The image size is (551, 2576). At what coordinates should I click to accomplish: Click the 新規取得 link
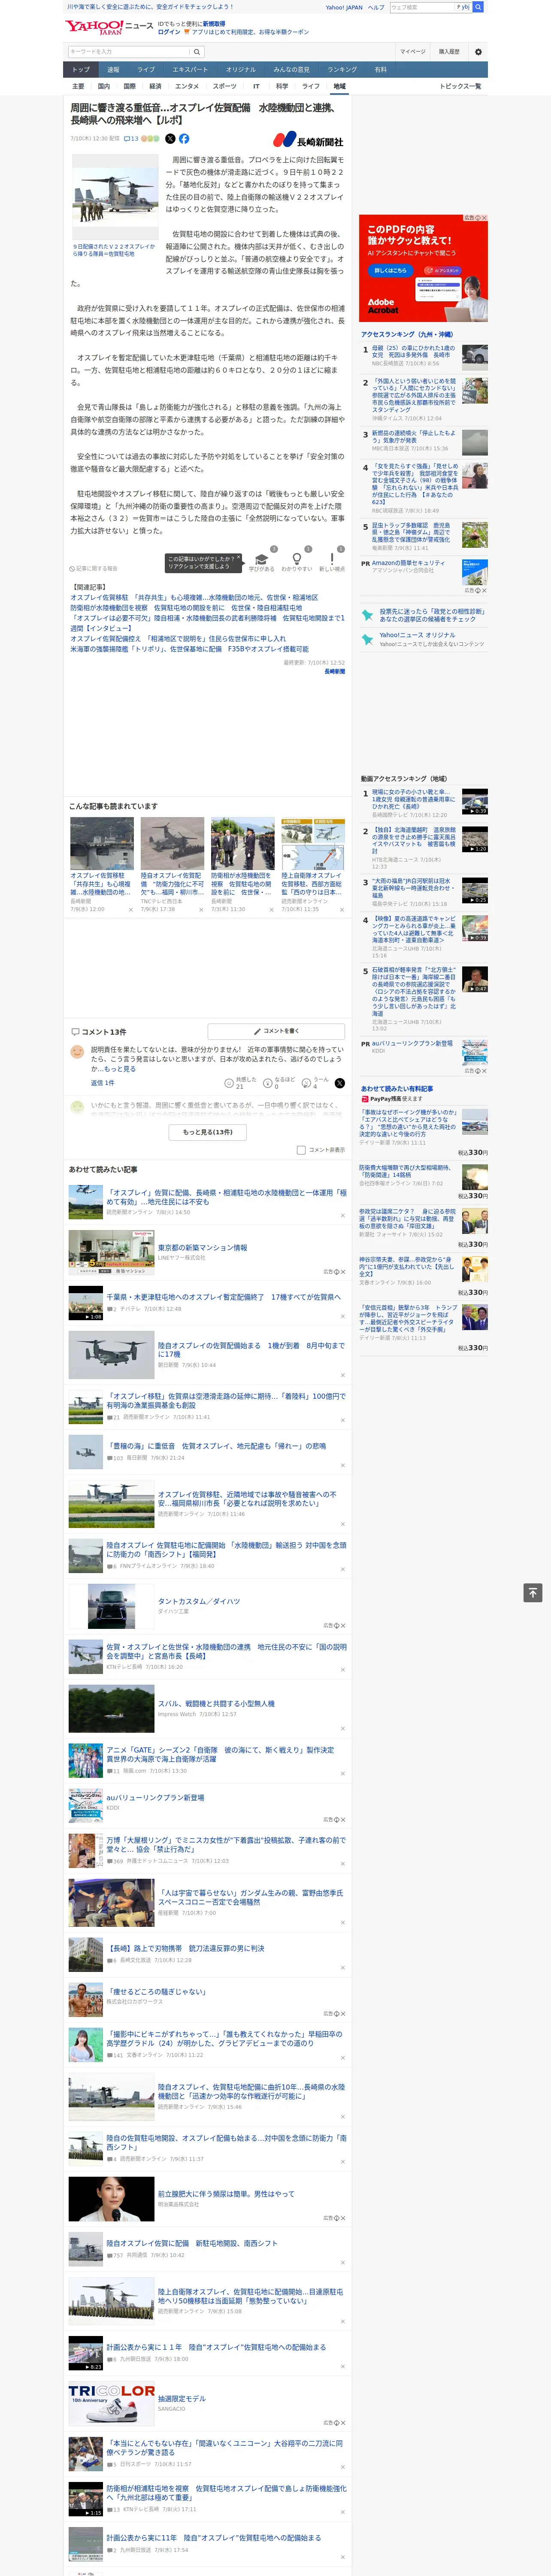pyautogui.click(x=214, y=23)
